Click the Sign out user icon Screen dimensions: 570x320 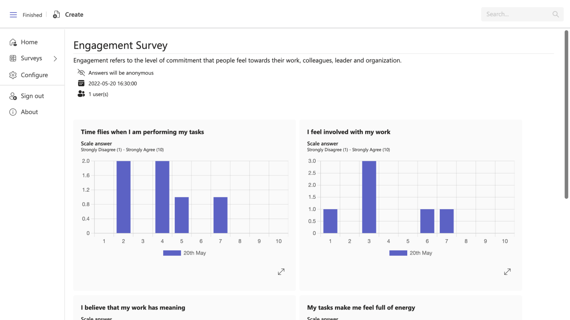[x=13, y=96]
